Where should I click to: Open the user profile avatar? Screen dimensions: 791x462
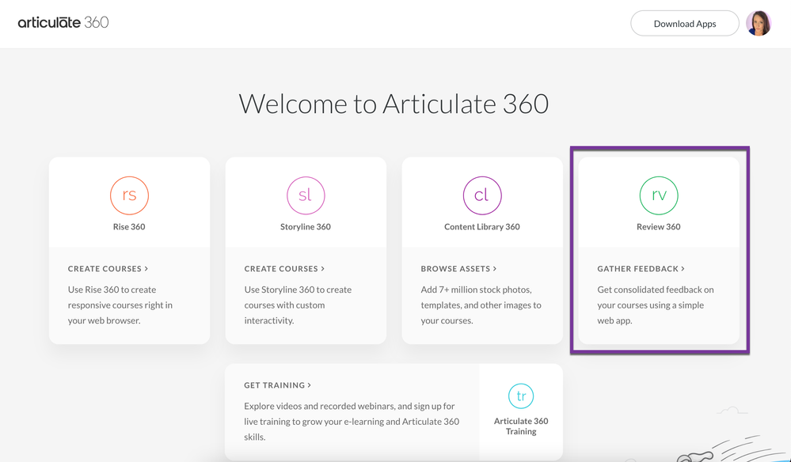point(759,24)
